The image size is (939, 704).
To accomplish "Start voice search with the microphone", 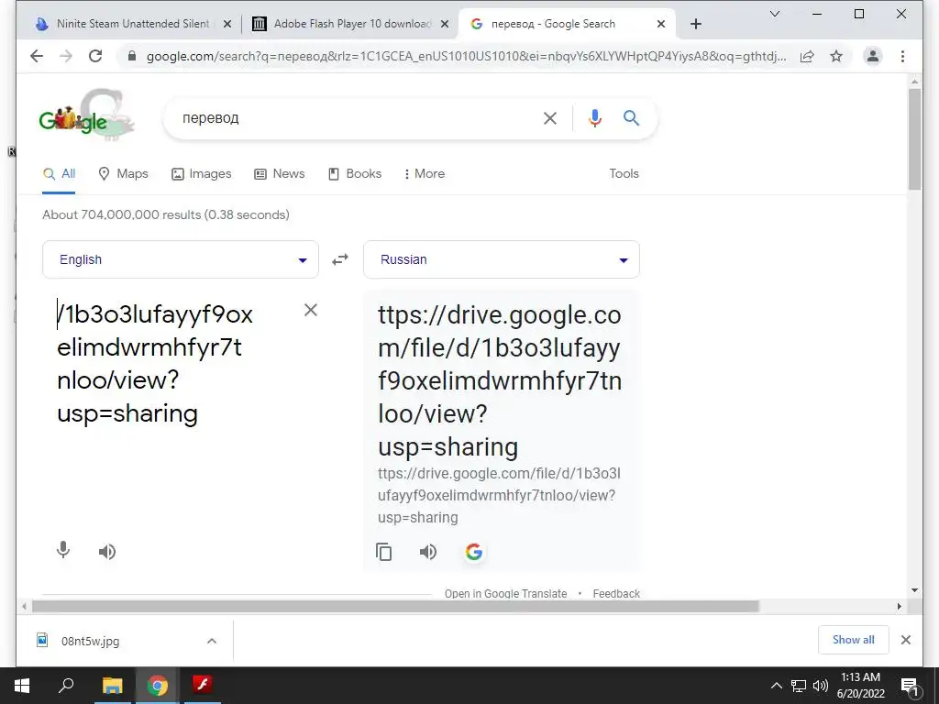I will [x=594, y=118].
